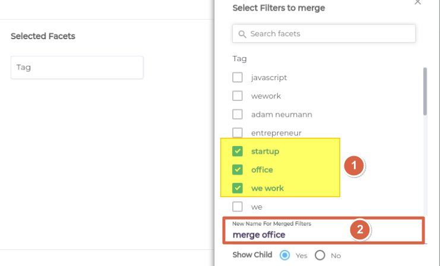Image resolution: width=440 pixels, height=266 pixels.
Task: Click the startup label text
Action: point(265,151)
